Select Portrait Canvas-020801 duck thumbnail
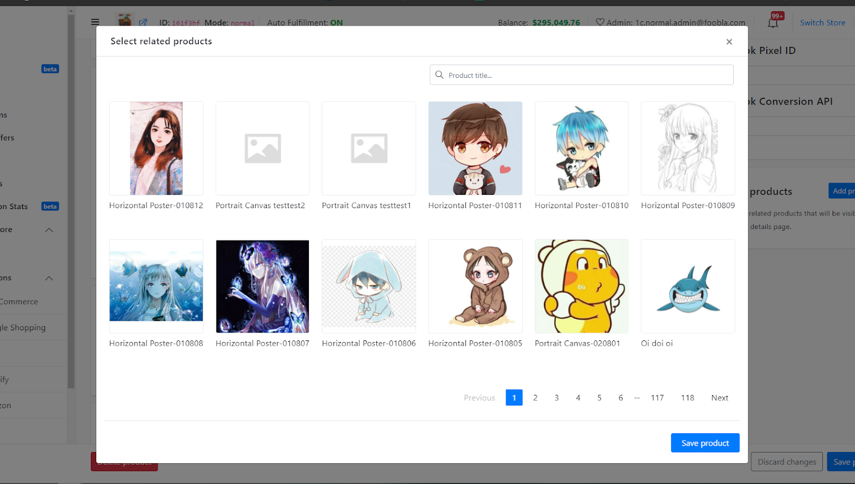This screenshot has height=484, width=855. tap(581, 286)
